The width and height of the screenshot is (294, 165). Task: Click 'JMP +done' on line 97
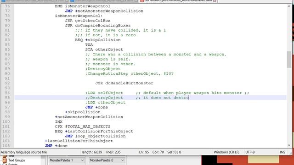tap(96, 107)
